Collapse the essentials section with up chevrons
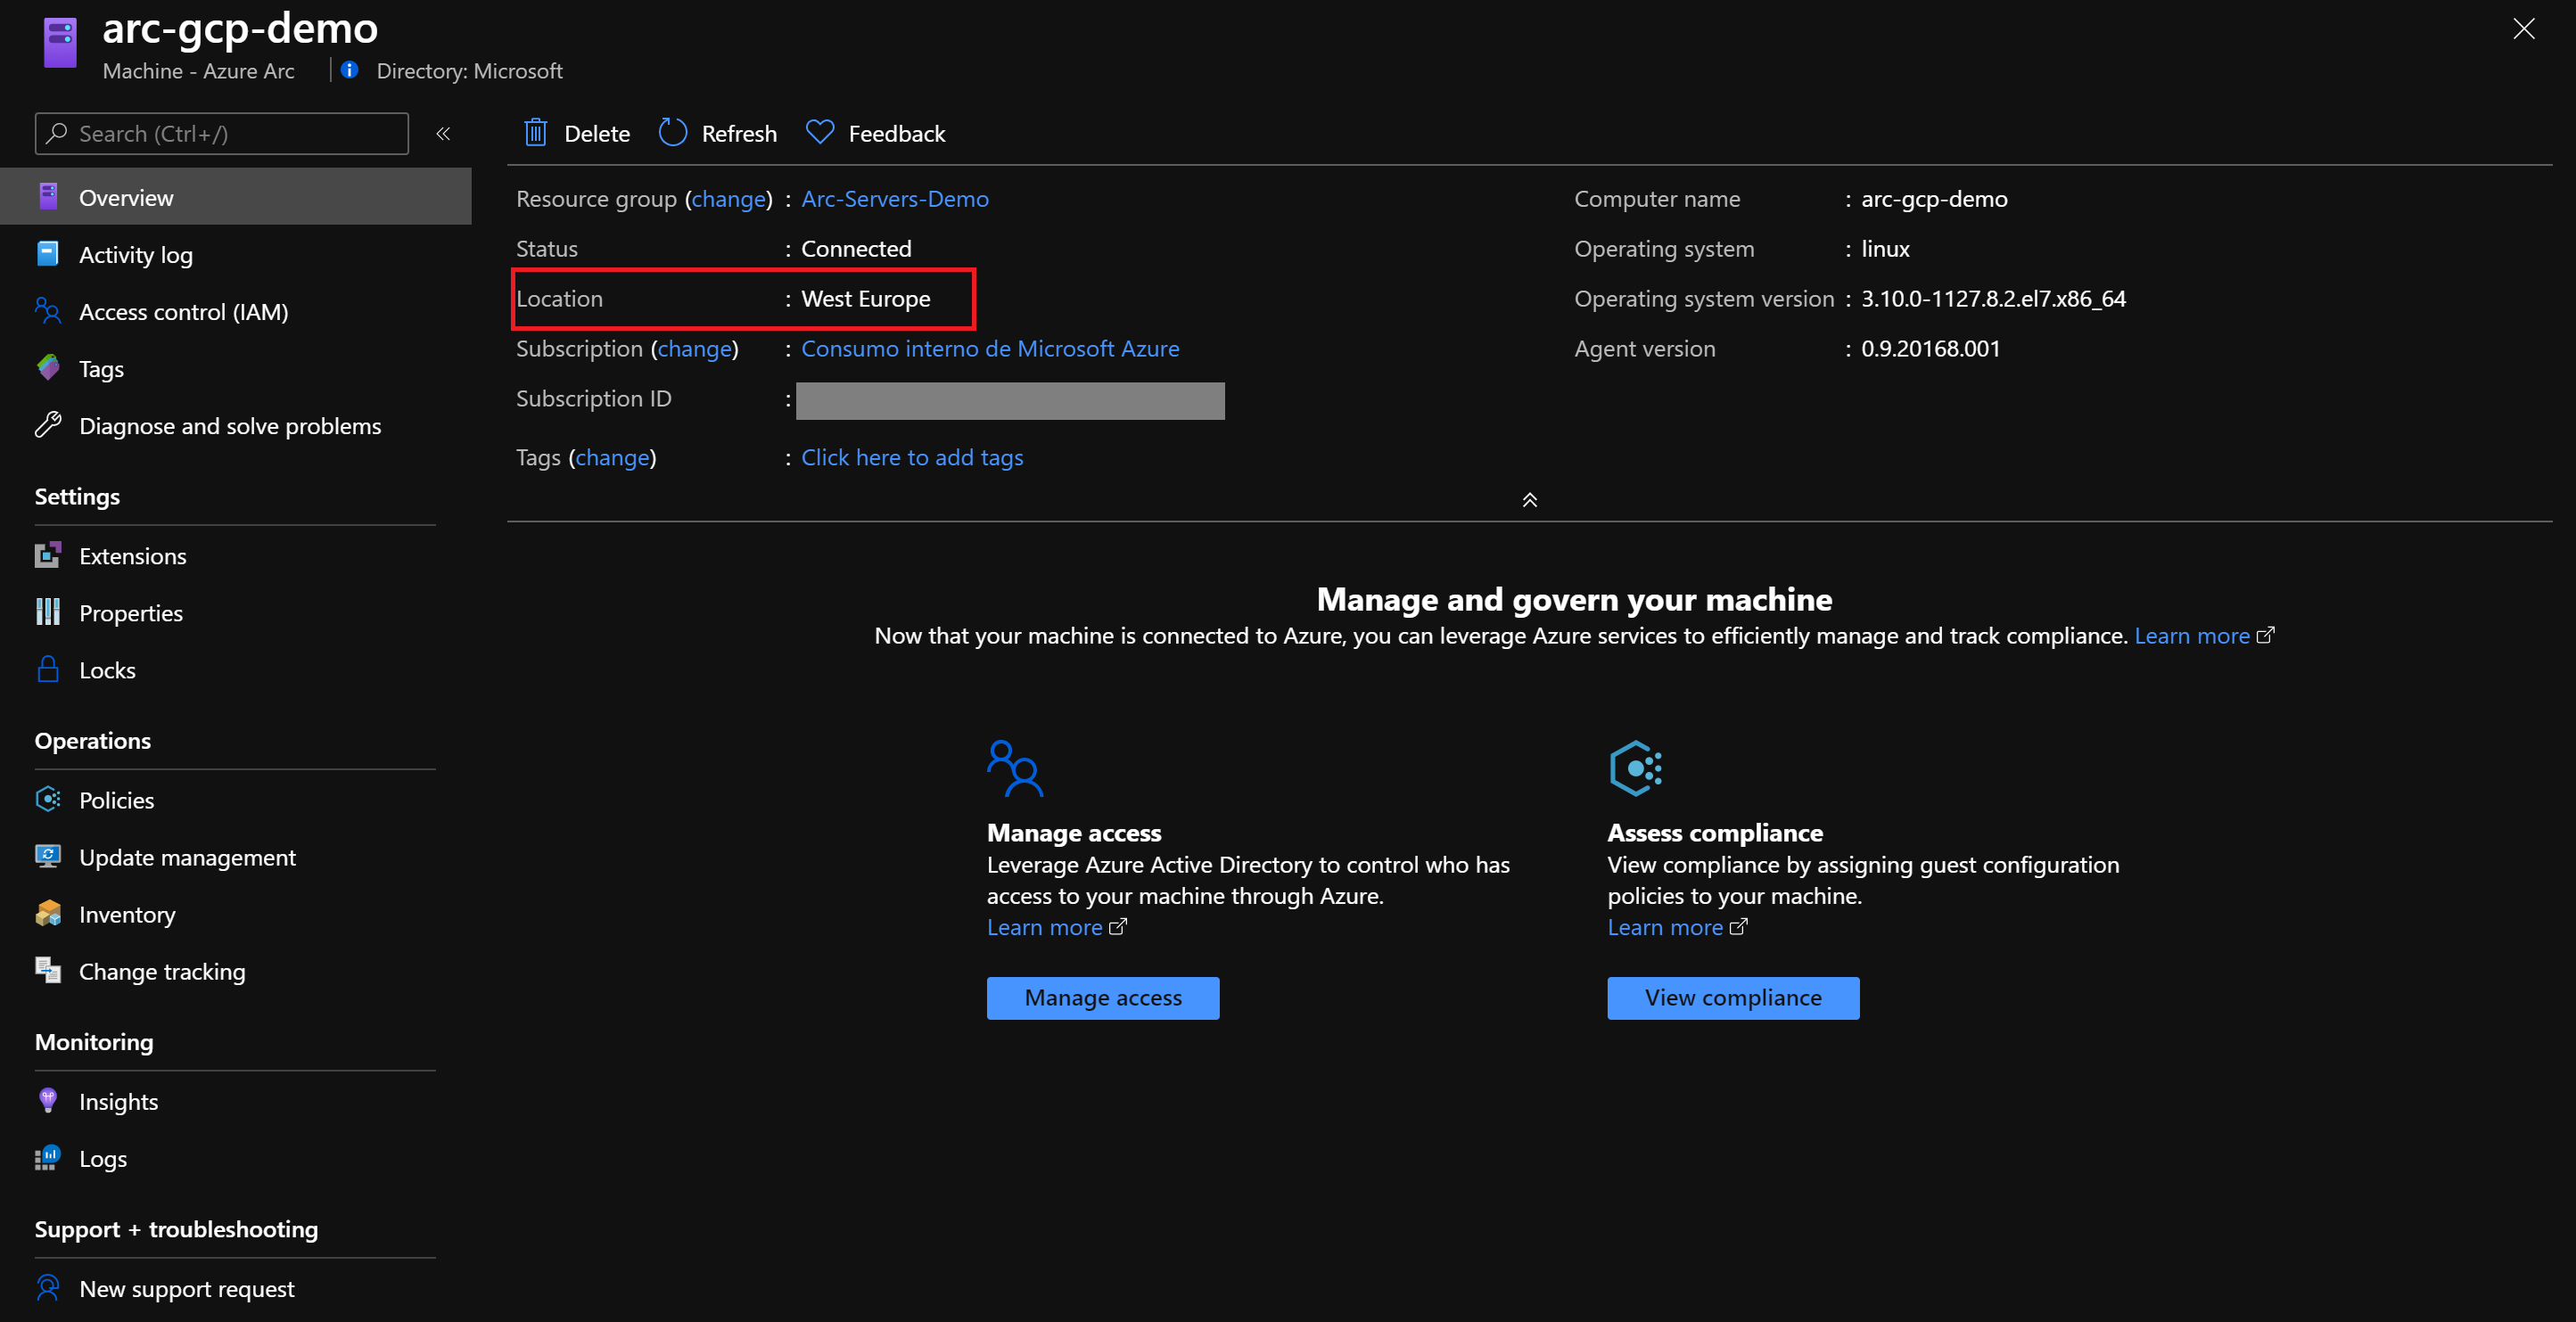Screen dimensions: 2576x1322 [x=1529, y=500]
